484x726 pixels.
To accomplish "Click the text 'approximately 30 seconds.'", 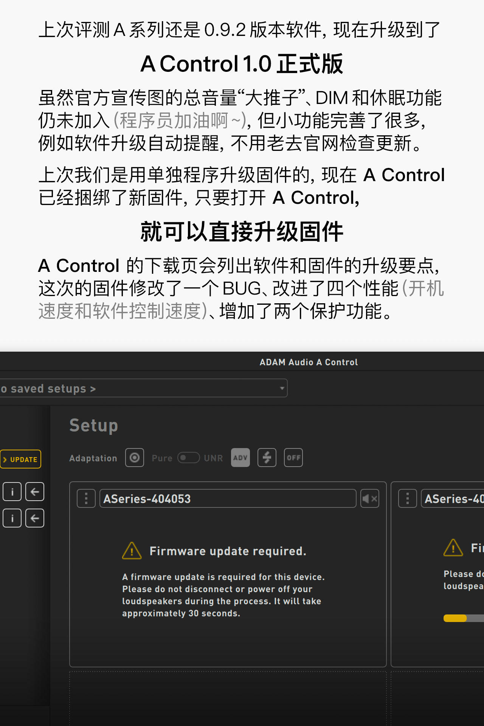I will 181,613.
